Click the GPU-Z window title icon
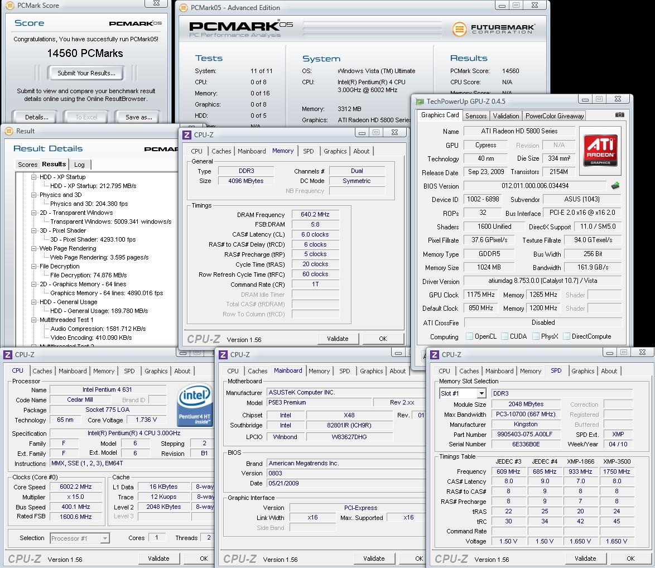 420,102
